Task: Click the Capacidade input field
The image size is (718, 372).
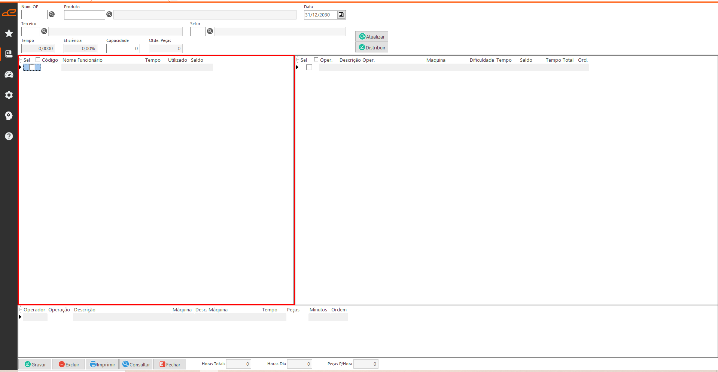Action: pyautogui.click(x=123, y=48)
